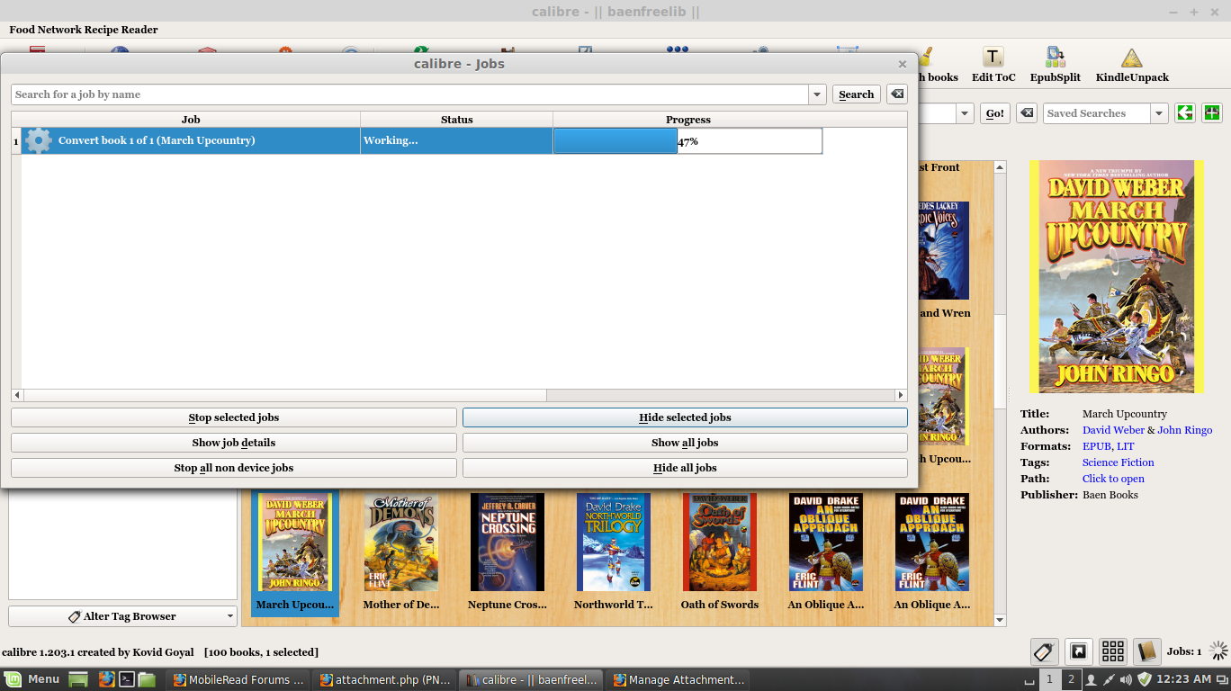Viewport: 1231px width, 691px height.
Task: Click the show desktop icon in taskbar
Action: [x=78, y=679]
